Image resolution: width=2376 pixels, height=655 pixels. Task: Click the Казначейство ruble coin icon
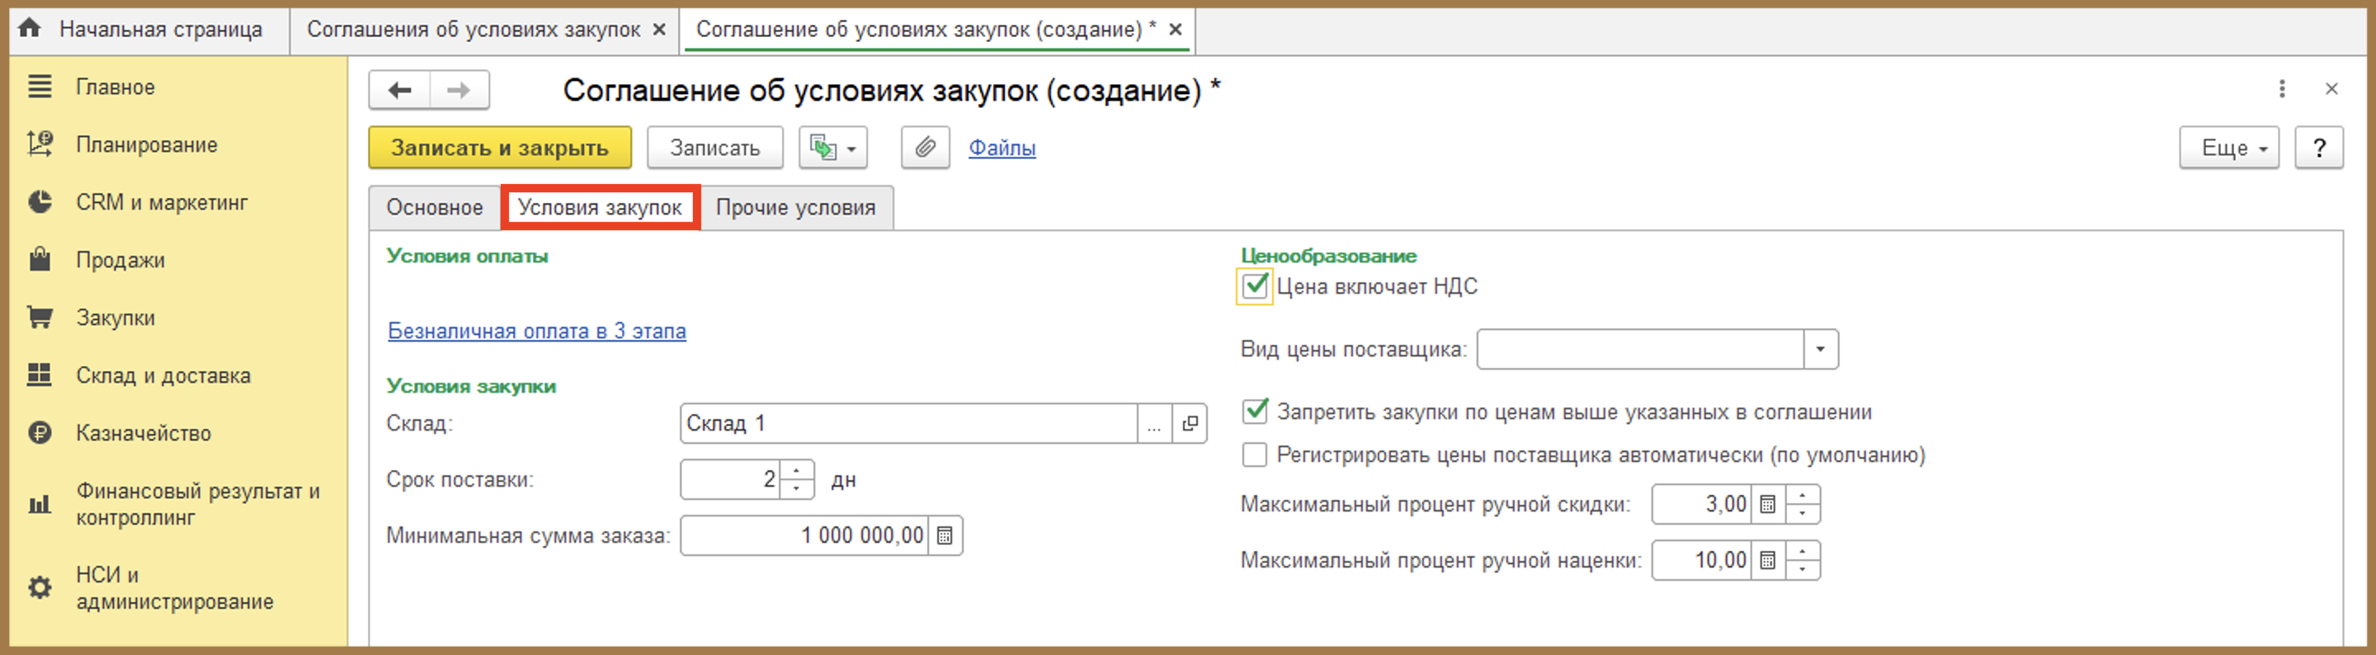pos(40,432)
